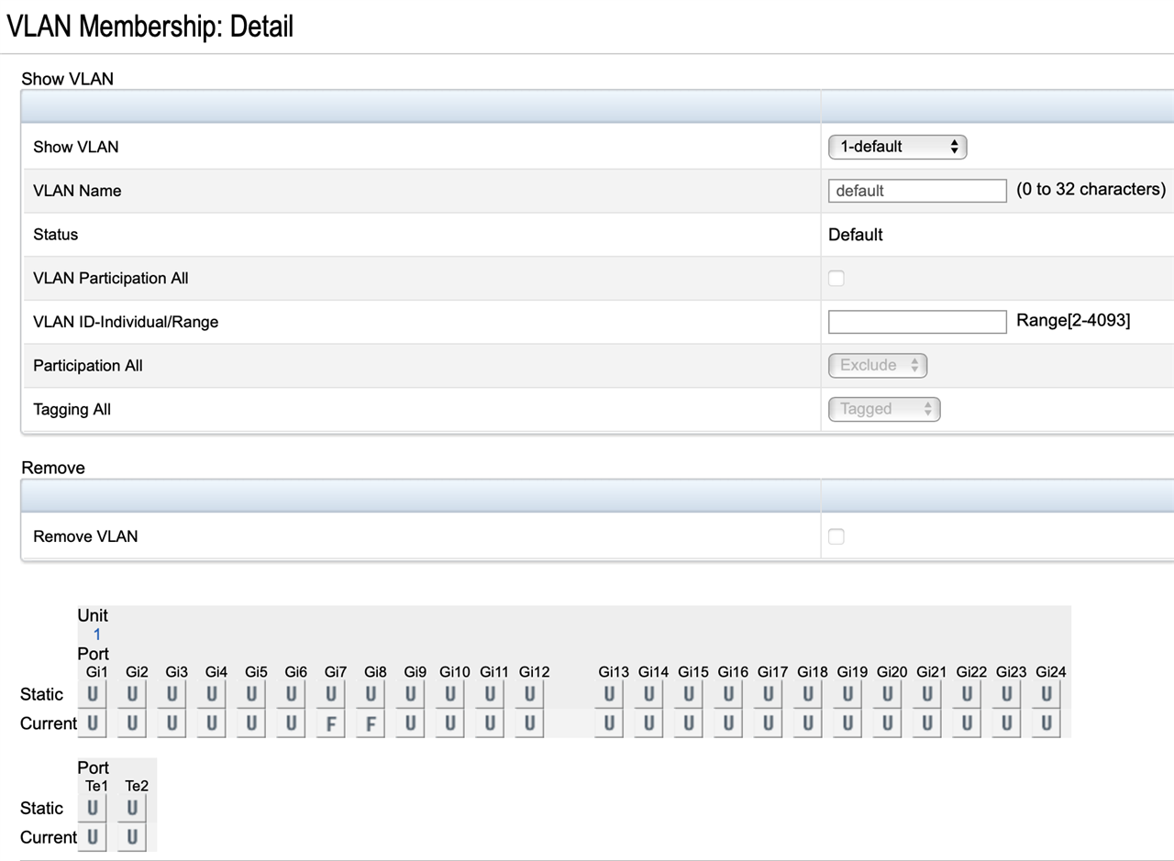Toggle Static membership button for port Gi22

click(967, 694)
